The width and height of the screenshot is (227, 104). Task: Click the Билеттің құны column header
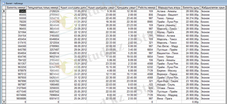[x=191, y=8]
